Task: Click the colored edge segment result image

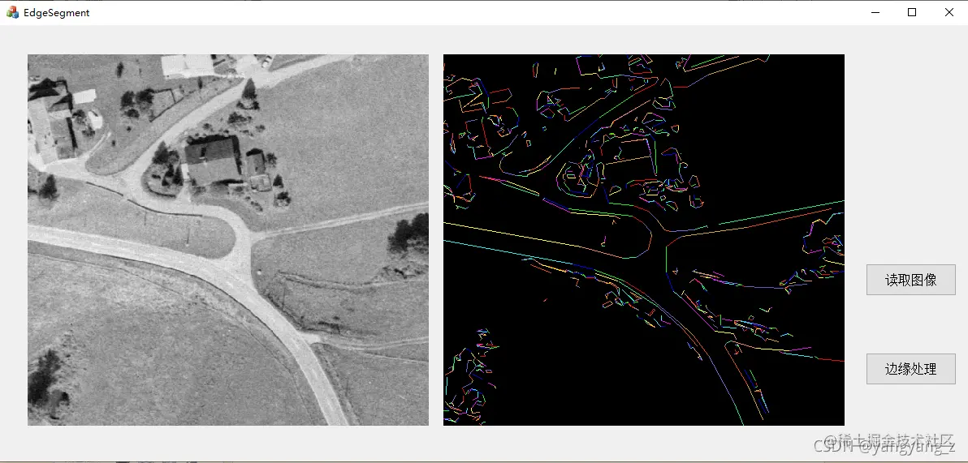Action: pos(643,240)
